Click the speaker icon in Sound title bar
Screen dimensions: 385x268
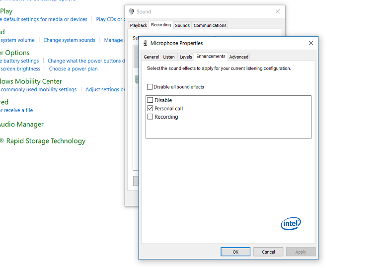click(131, 11)
